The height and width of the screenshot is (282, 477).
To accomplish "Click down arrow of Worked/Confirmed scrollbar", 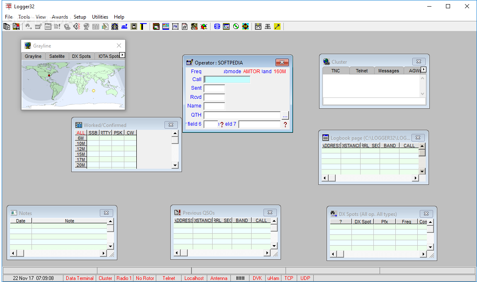I will 175,165.
